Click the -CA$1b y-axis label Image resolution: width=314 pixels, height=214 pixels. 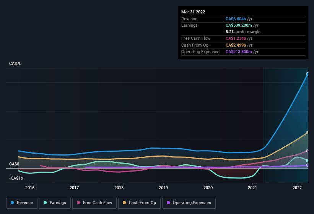(x=16, y=178)
